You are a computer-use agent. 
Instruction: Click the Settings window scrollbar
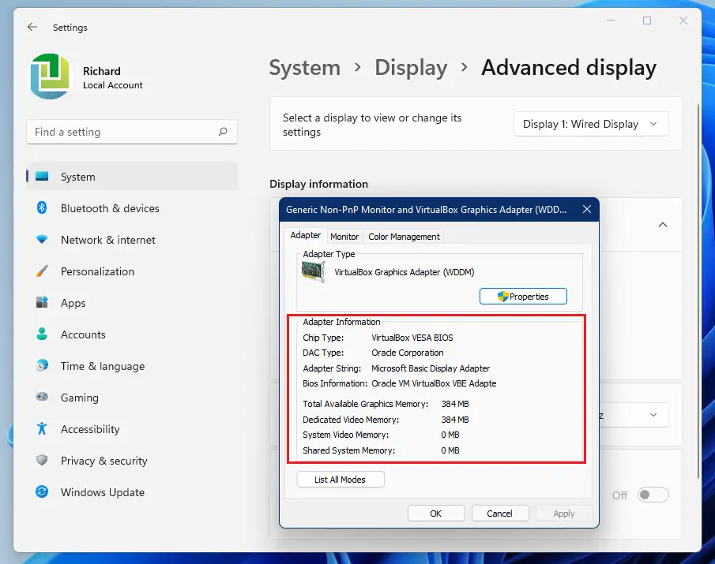pos(698,291)
